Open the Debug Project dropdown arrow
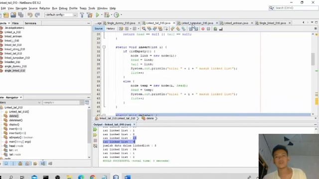Image resolution: width=319 pixels, height=179 pixels. [x=112, y=14]
